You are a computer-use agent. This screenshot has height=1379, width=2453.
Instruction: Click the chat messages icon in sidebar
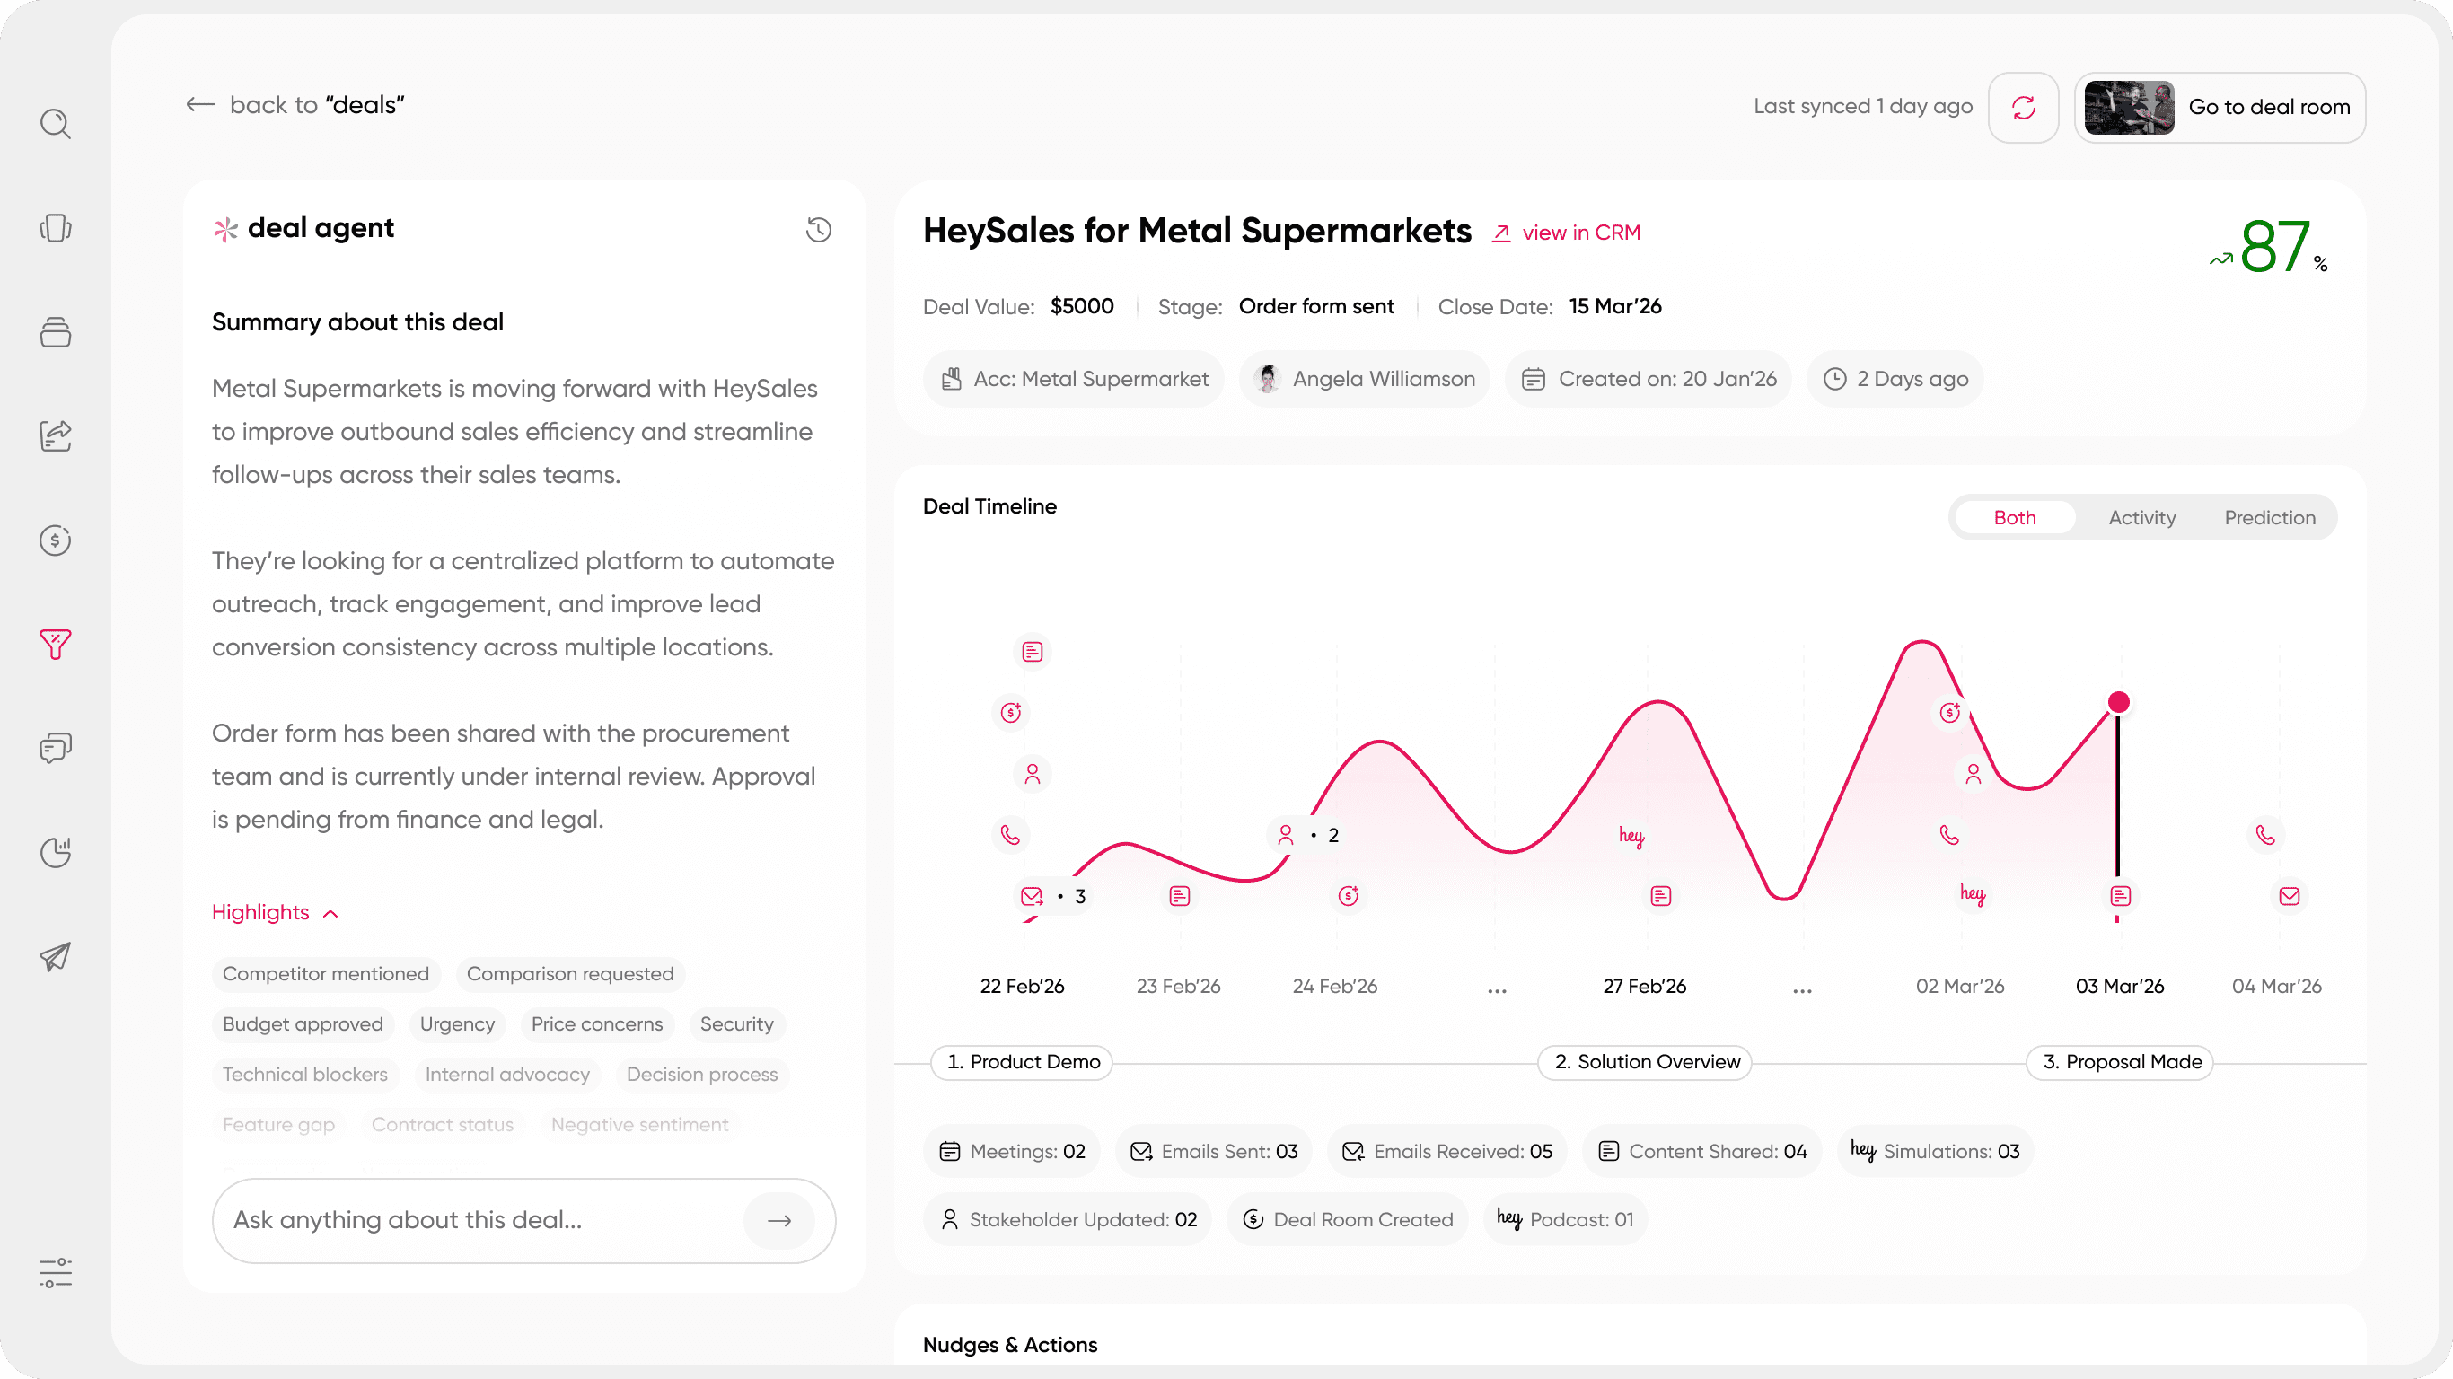(x=56, y=748)
